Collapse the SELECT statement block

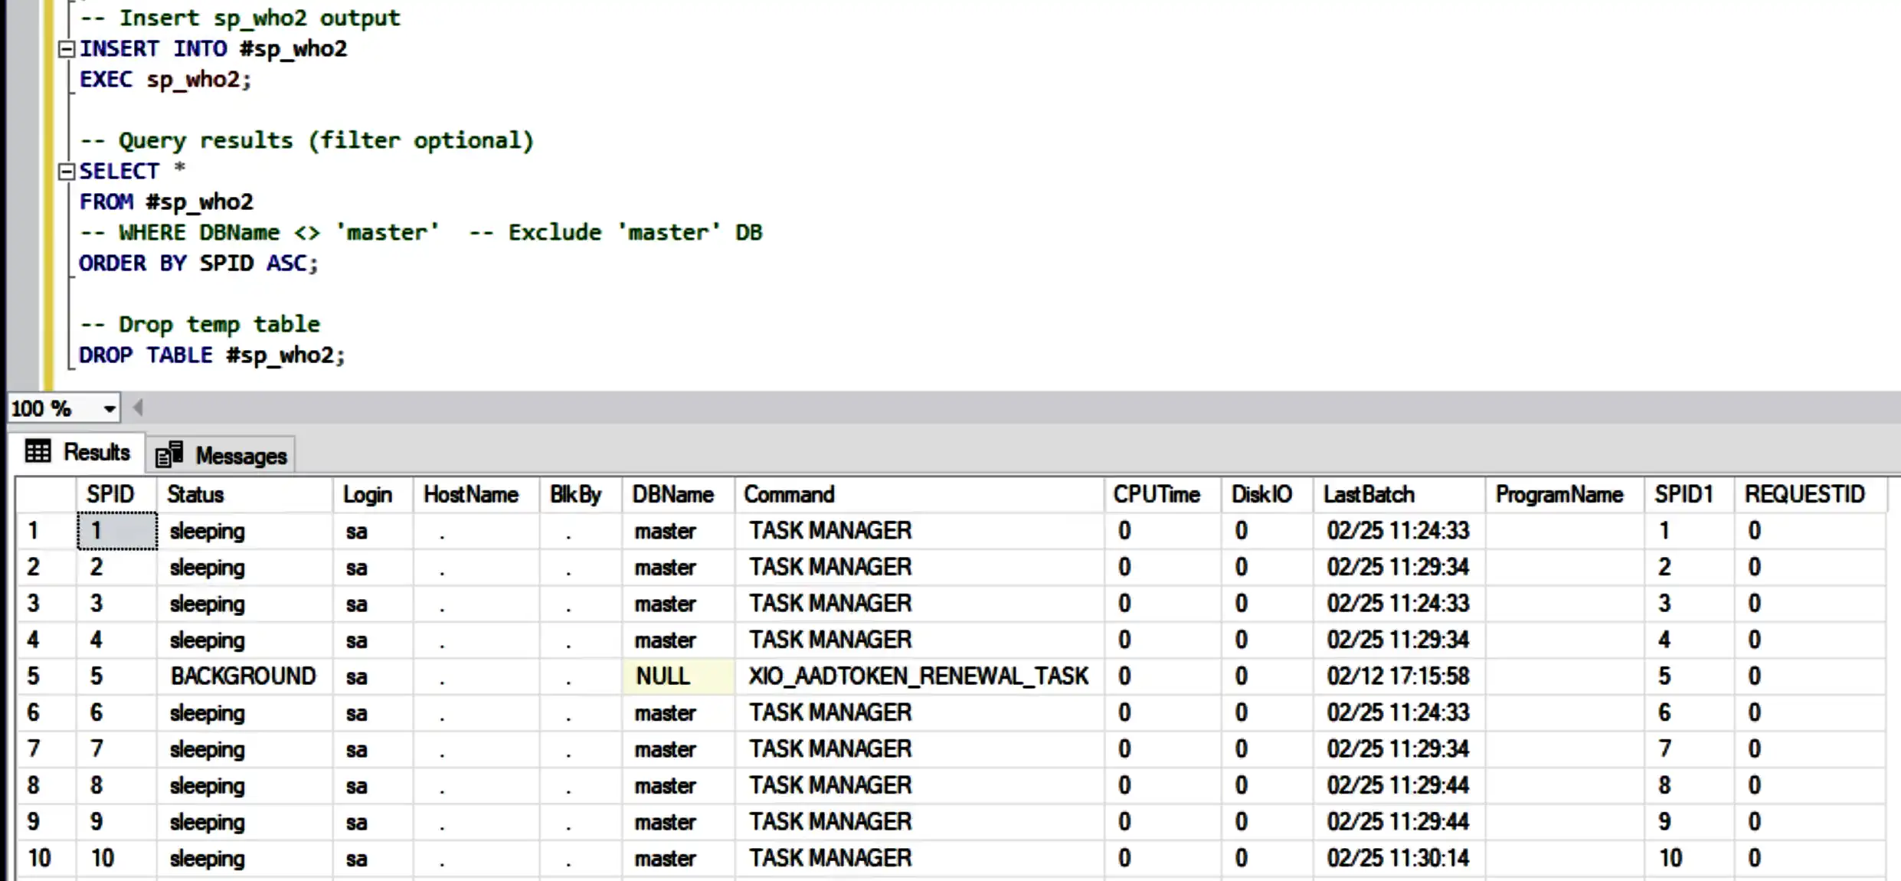coord(67,172)
